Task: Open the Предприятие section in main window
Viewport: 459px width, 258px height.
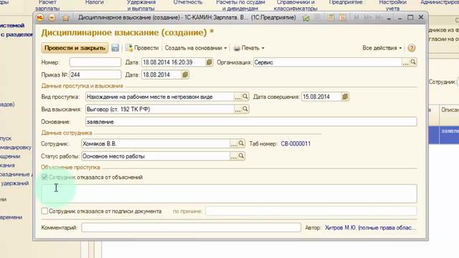Action: click(346, 2)
